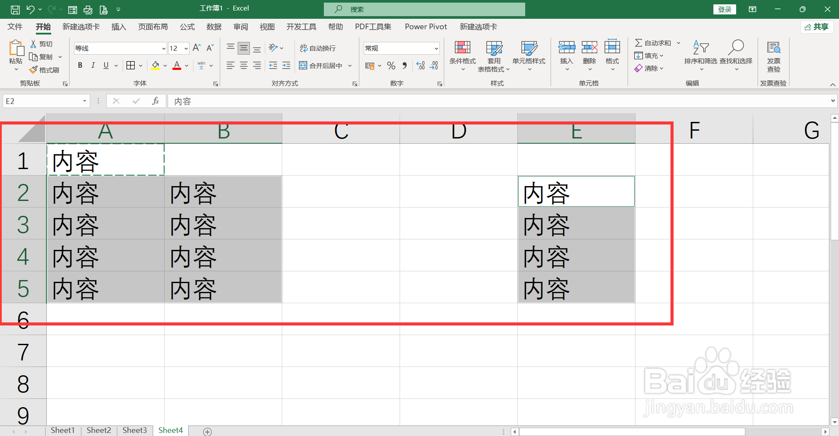This screenshot has width=839, height=436.
Task: Click the Cell Styles icon
Action: coord(529,48)
